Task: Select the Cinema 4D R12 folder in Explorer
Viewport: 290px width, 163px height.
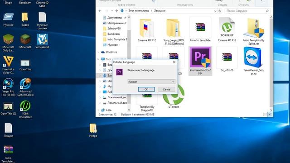Action: point(147,30)
